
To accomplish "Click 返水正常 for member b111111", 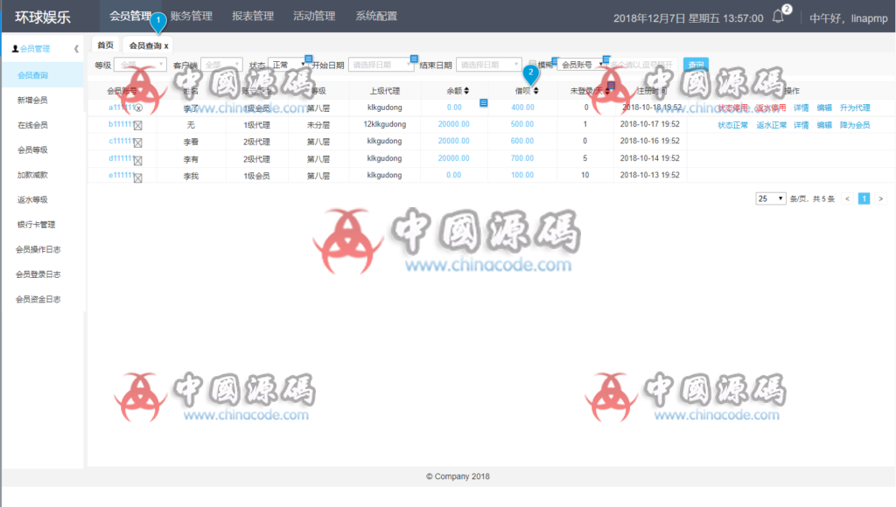I will (771, 125).
